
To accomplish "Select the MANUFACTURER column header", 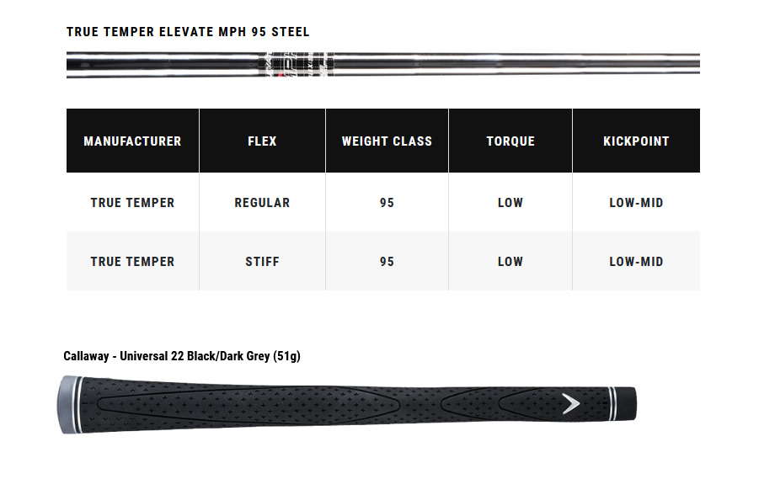I will click(x=132, y=141).
